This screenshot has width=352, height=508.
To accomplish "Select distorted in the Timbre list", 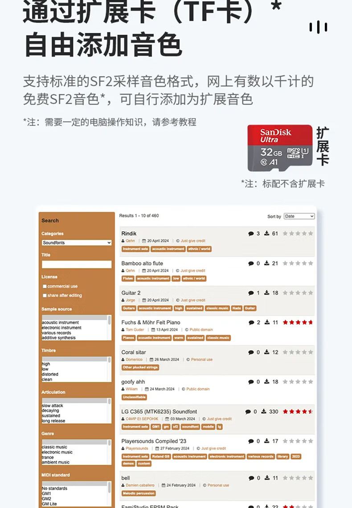I will coord(50,374).
